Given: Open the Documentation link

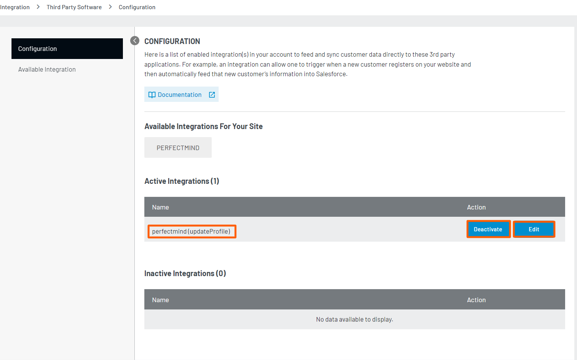Looking at the screenshot, I should 180,95.
